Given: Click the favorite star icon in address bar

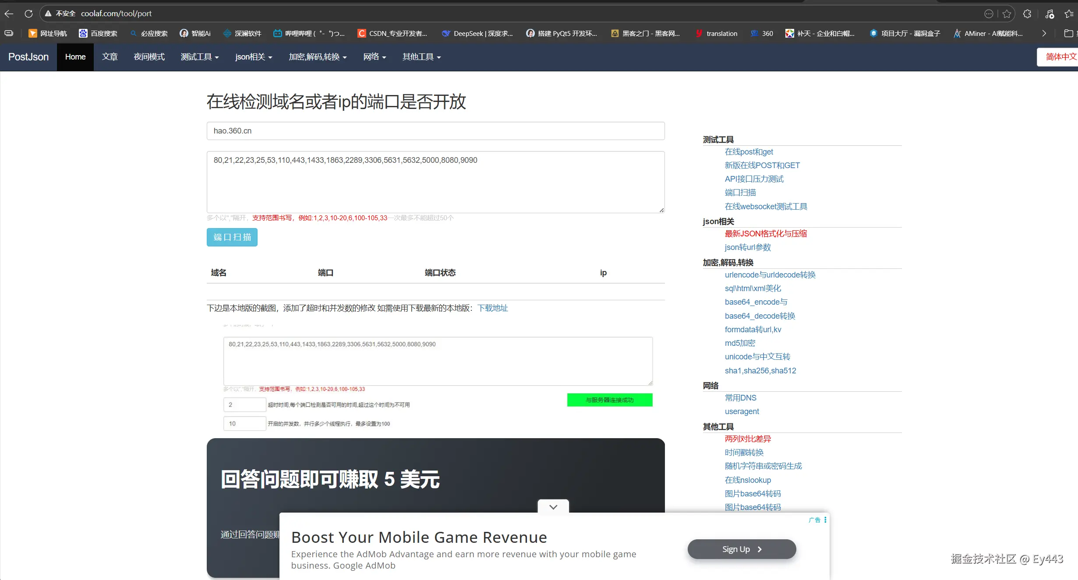Looking at the screenshot, I should click(1007, 14).
